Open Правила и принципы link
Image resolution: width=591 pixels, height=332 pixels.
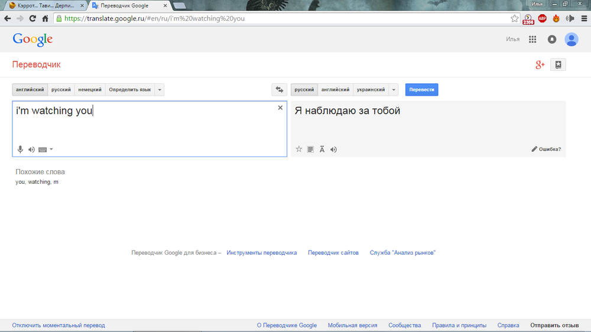pos(459,326)
